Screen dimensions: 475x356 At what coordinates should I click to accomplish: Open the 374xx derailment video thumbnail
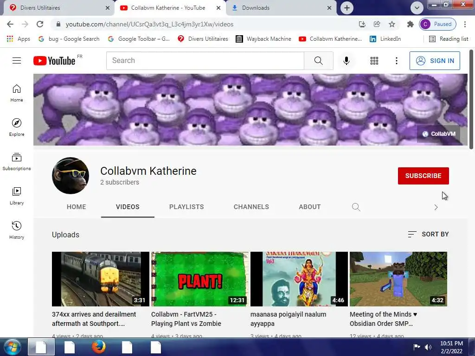click(x=101, y=279)
